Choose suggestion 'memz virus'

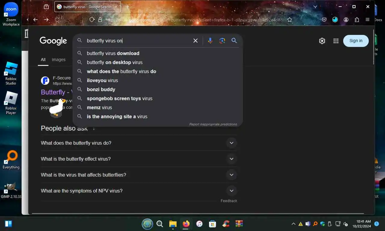coord(158,107)
